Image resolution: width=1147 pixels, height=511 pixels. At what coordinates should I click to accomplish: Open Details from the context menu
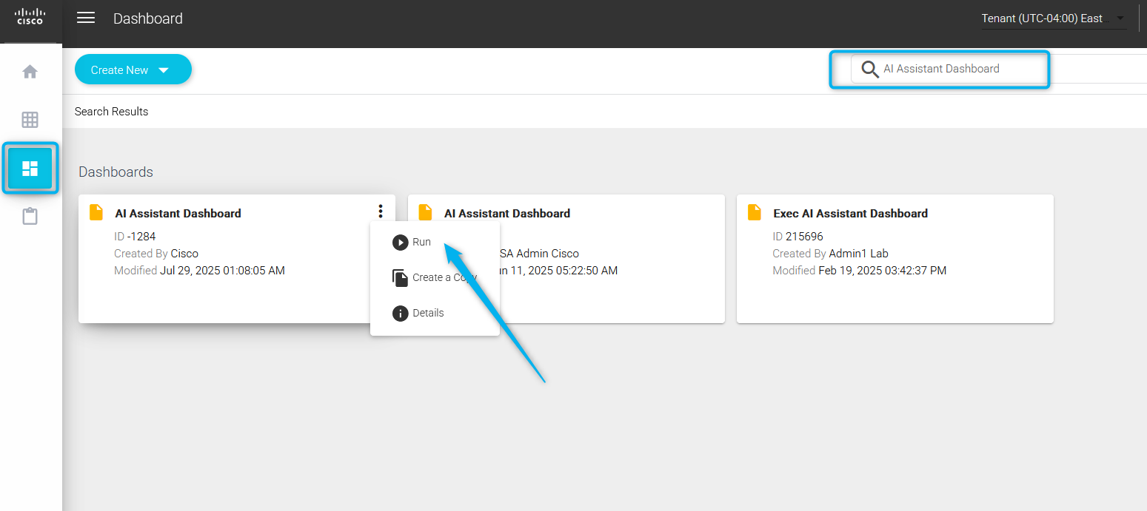pyautogui.click(x=427, y=313)
